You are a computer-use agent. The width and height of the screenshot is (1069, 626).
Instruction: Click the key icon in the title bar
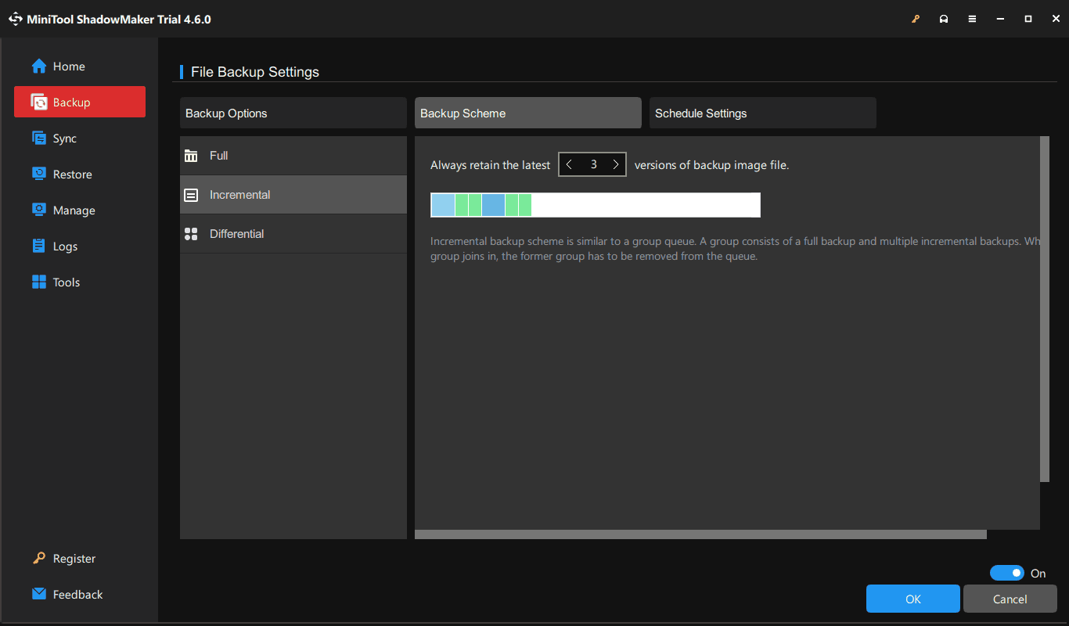pos(916,18)
